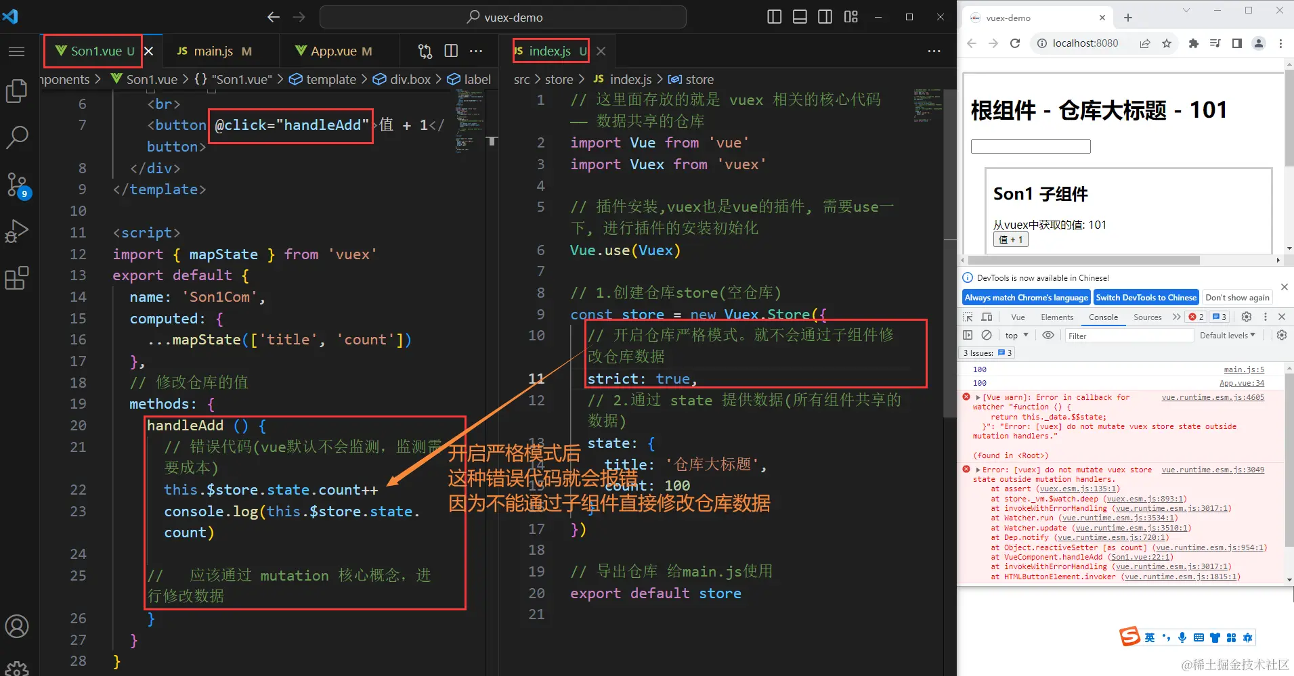This screenshot has width=1294, height=676.
Task: Click the vuex-demo command center search box
Action: click(502, 17)
